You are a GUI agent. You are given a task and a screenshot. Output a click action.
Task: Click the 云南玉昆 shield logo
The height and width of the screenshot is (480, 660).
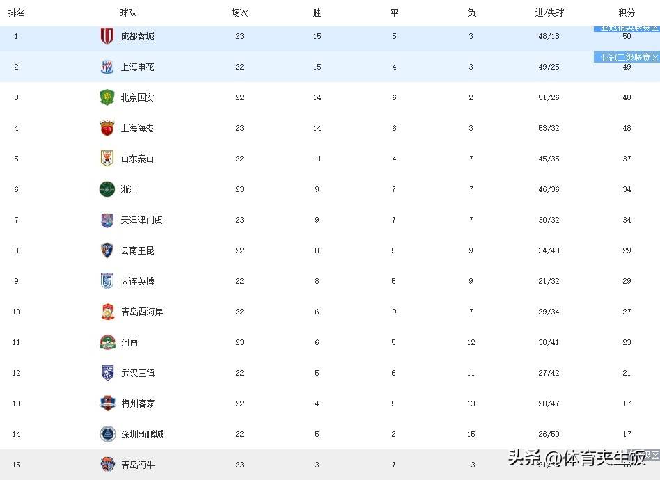(107, 250)
